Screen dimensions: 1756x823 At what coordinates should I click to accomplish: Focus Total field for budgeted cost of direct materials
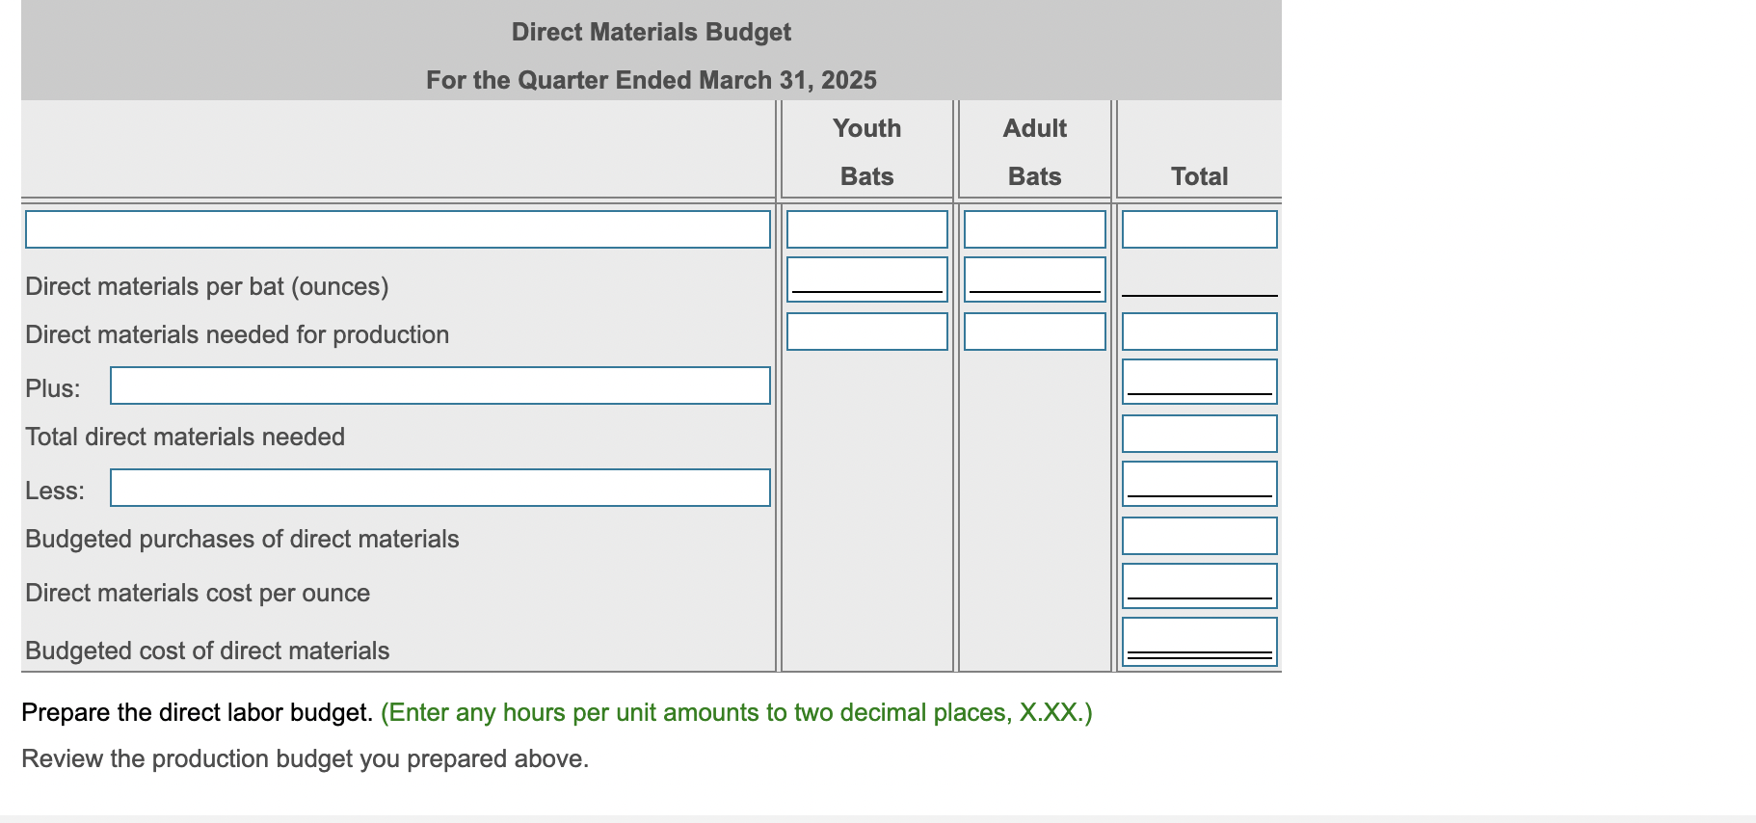[1200, 642]
